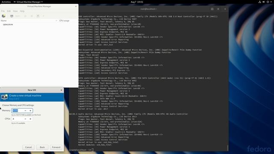
Task: Click the 'Audio device' line in the terminal
Action: (x=128, y=114)
